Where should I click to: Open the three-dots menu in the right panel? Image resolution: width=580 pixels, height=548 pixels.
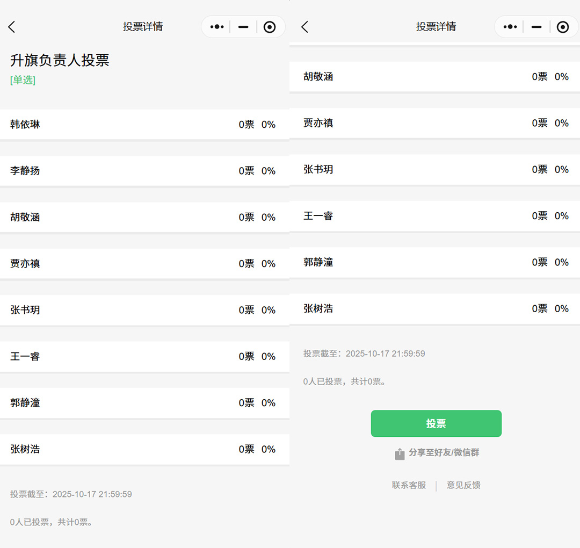(510, 27)
